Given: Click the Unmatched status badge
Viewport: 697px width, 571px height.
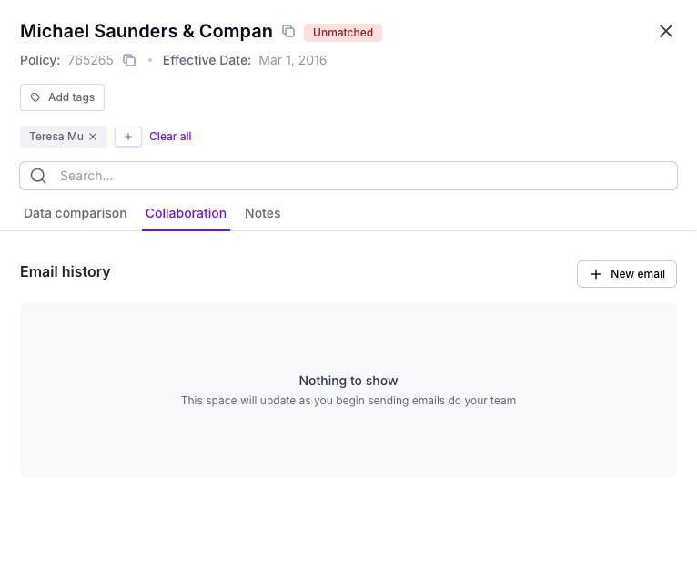Looking at the screenshot, I should point(343,33).
